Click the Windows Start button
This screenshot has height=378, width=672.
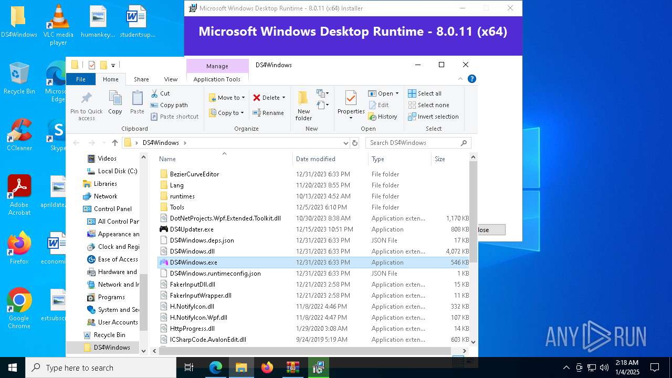13,367
